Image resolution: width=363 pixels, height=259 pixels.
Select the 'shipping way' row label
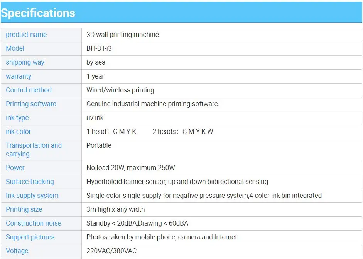(25, 62)
